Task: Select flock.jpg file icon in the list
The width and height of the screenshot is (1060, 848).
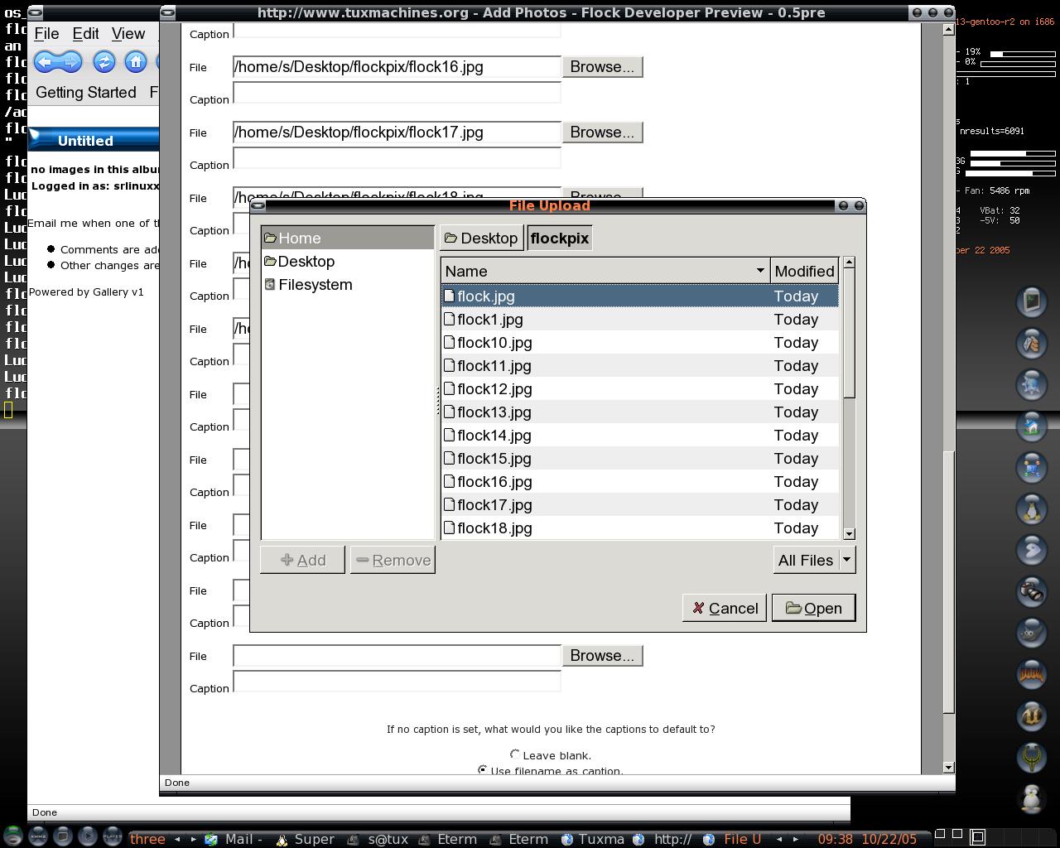Action: tap(450, 296)
